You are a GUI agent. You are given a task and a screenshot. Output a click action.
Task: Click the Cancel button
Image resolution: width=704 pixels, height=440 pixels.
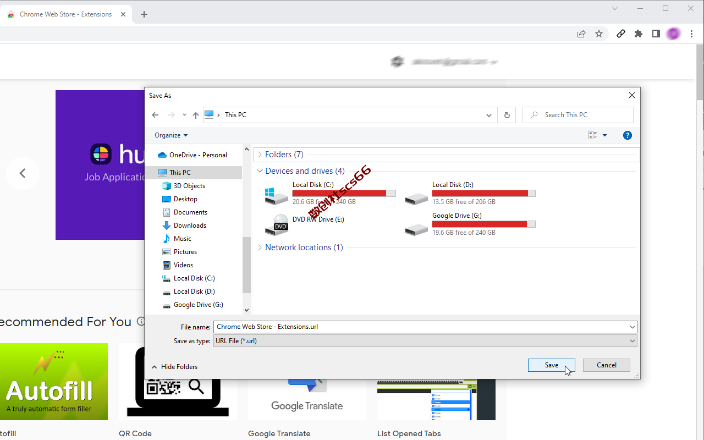(x=607, y=365)
